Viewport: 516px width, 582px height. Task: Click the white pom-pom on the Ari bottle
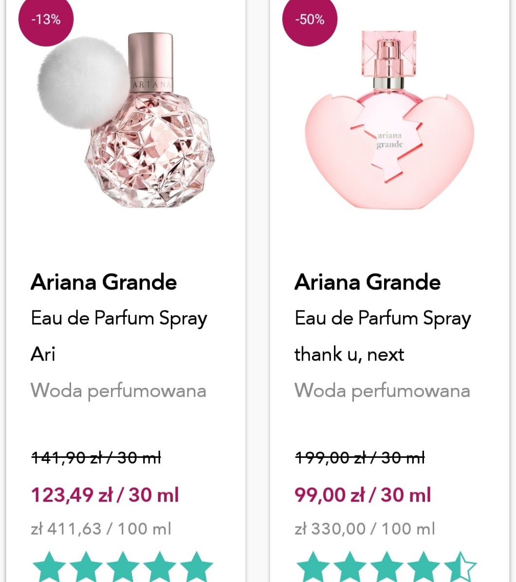click(84, 83)
